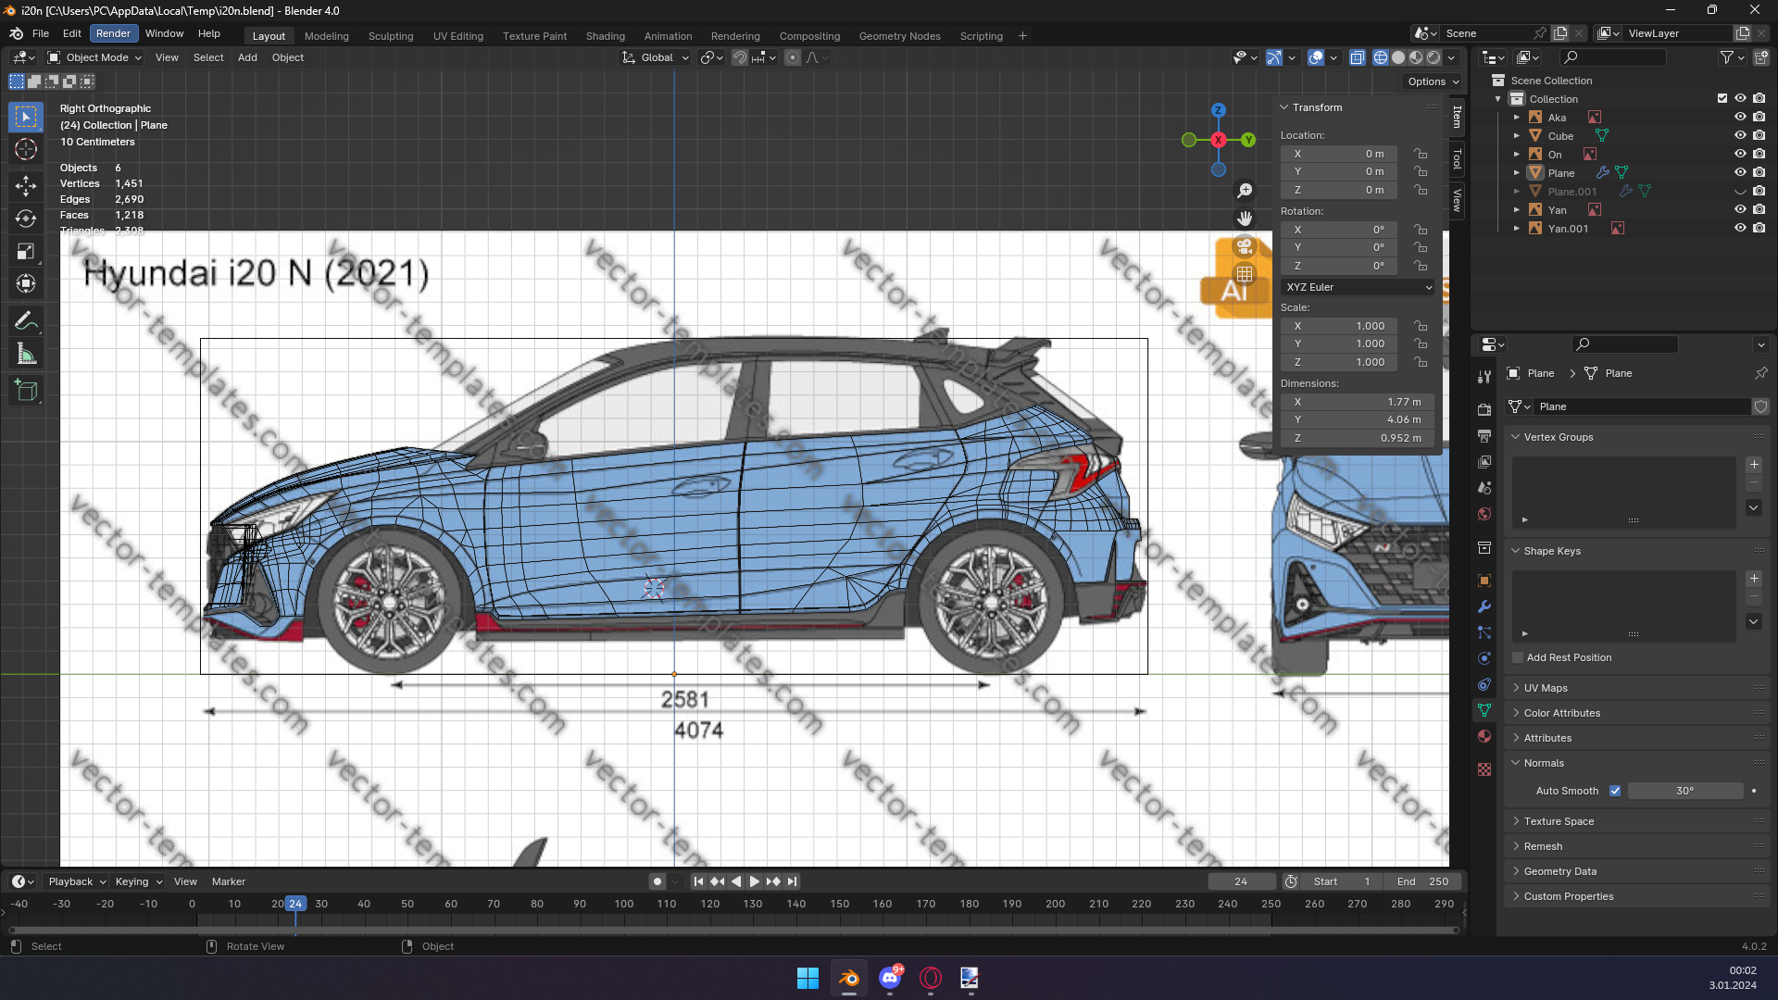Click the Auto Smooth angle slider
Image resolution: width=1778 pixels, height=1000 pixels.
coord(1684,791)
